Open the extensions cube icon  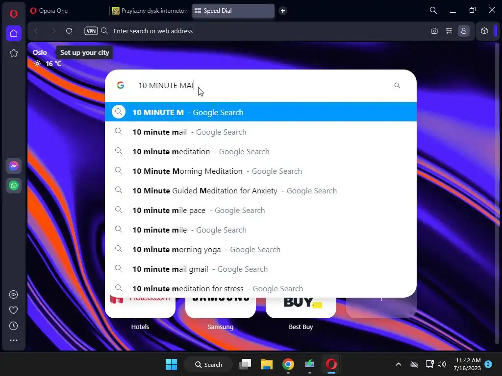(484, 31)
